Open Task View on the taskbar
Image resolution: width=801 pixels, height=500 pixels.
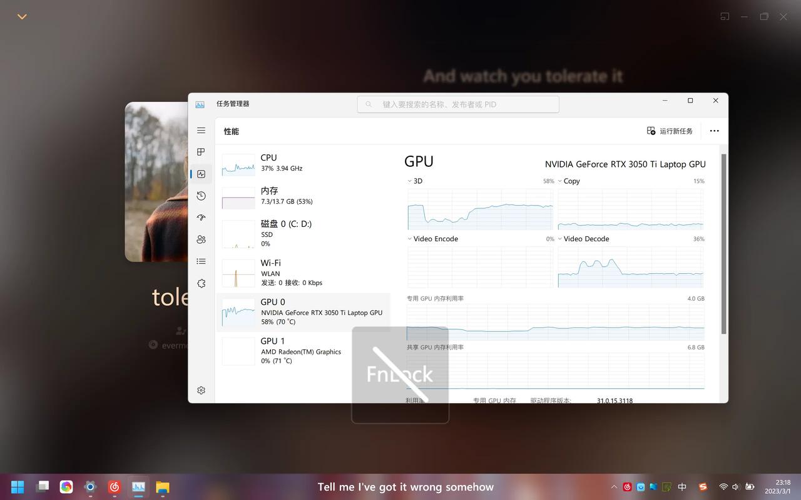coord(43,487)
